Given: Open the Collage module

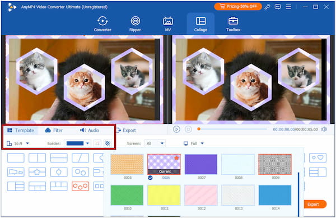Looking at the screenshot, I should (200, 24).
